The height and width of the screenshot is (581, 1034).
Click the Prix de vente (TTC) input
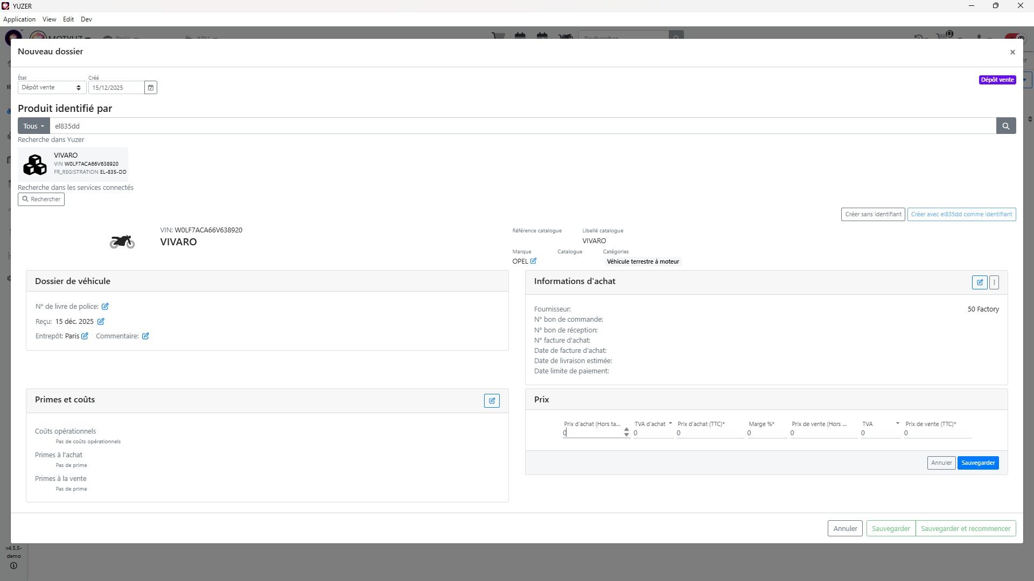pyautogui.click(x=937, y=433)
